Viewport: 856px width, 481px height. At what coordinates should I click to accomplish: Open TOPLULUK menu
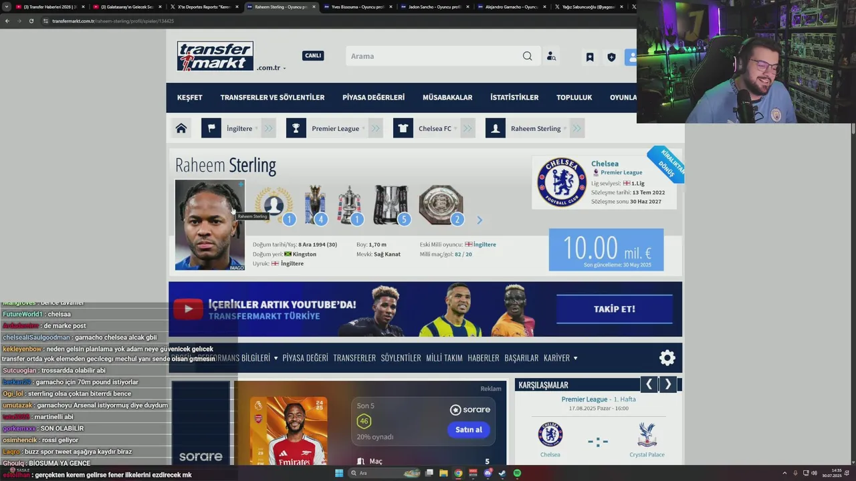(x=574, y=98)
